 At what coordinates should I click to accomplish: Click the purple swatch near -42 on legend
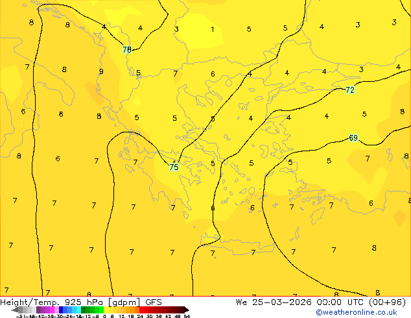(38, 310)
